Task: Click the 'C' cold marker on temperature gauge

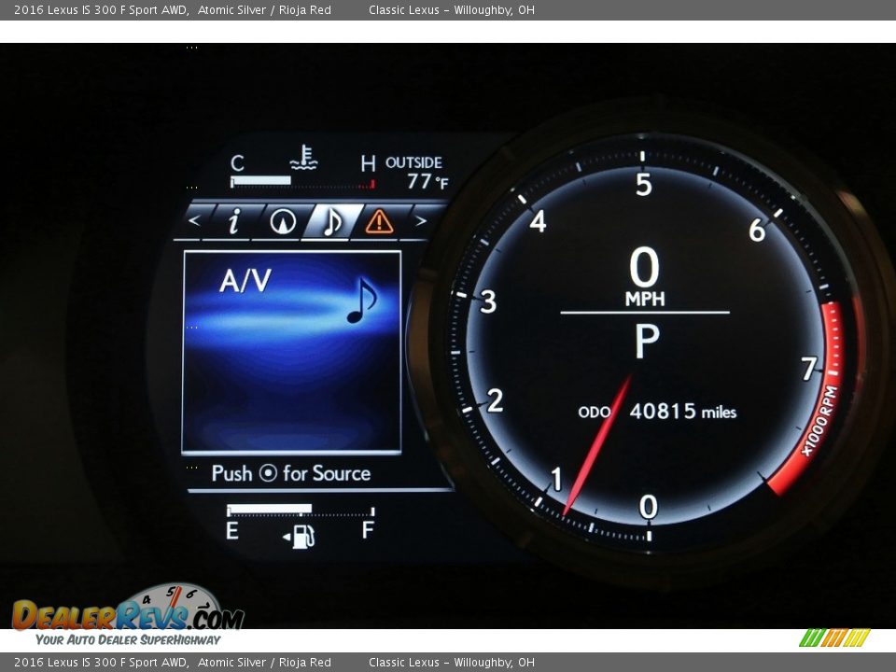Action: 237,163
